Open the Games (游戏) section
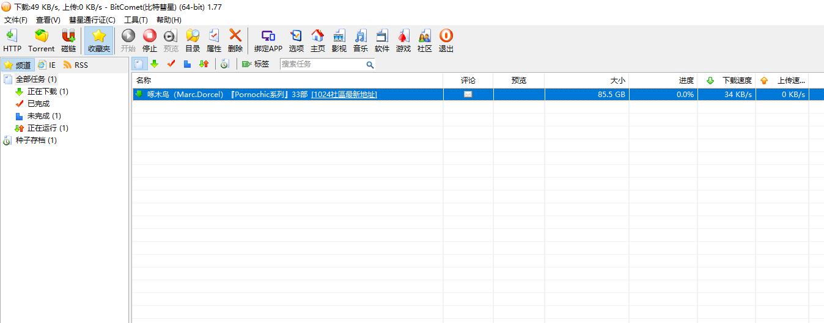Image resolution: width=824 pixels, height=323 pixels. point(403,40)
